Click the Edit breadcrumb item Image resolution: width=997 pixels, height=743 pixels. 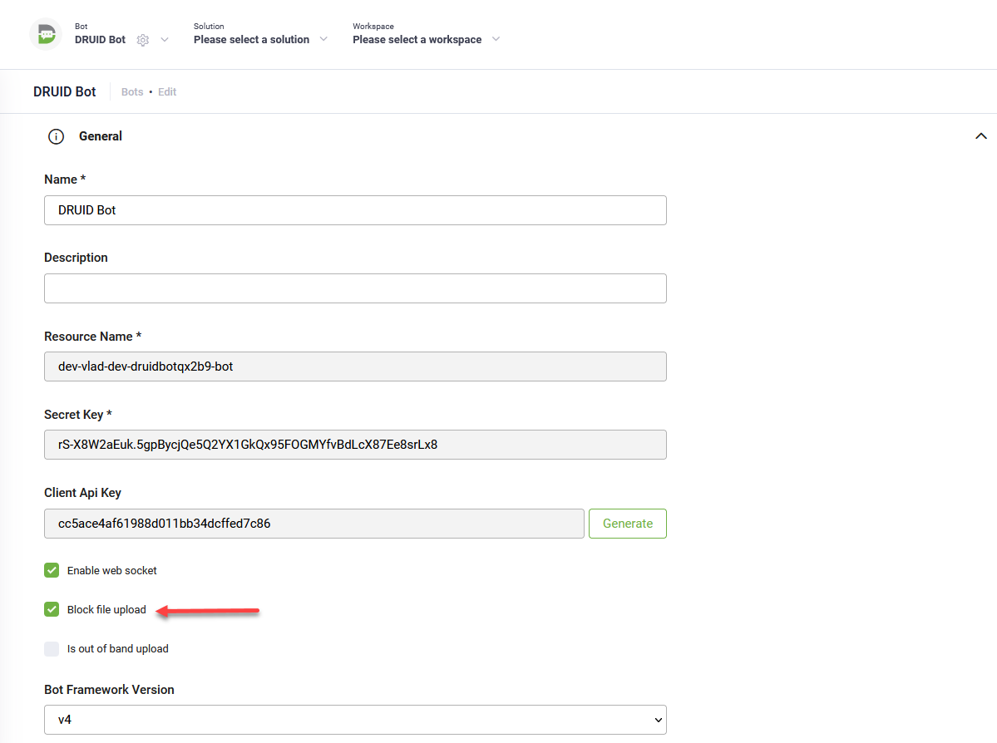[x=167, y=92]
